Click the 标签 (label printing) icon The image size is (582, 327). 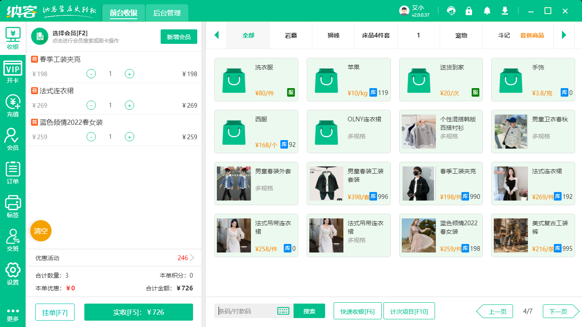point(12,204)
